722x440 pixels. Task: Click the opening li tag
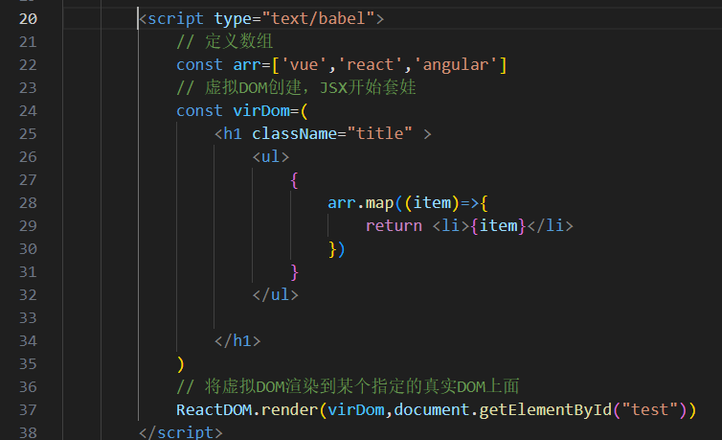coord(451,226)
